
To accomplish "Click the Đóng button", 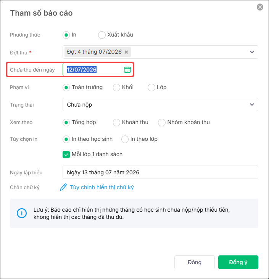I will click(195, 262).
